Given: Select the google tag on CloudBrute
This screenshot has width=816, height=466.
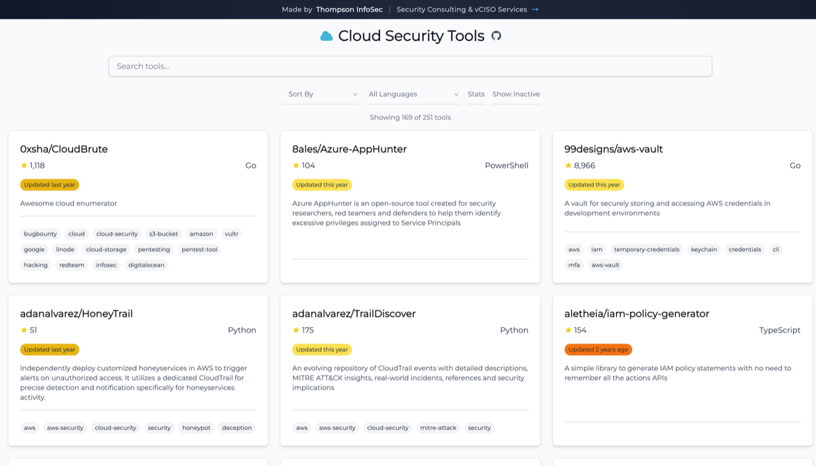Looking at the screenshot, I should click(x=34, y=250).
